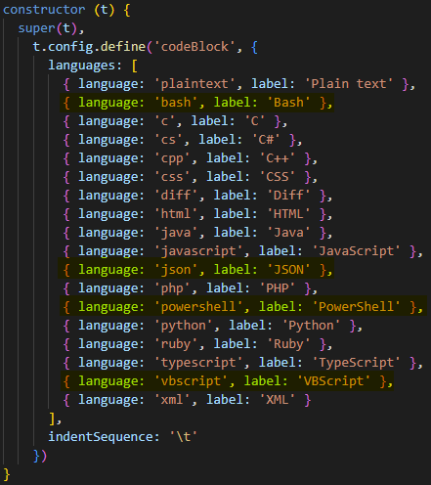Click the 'html' language string

pyautogui.click(x=176, y=214)
